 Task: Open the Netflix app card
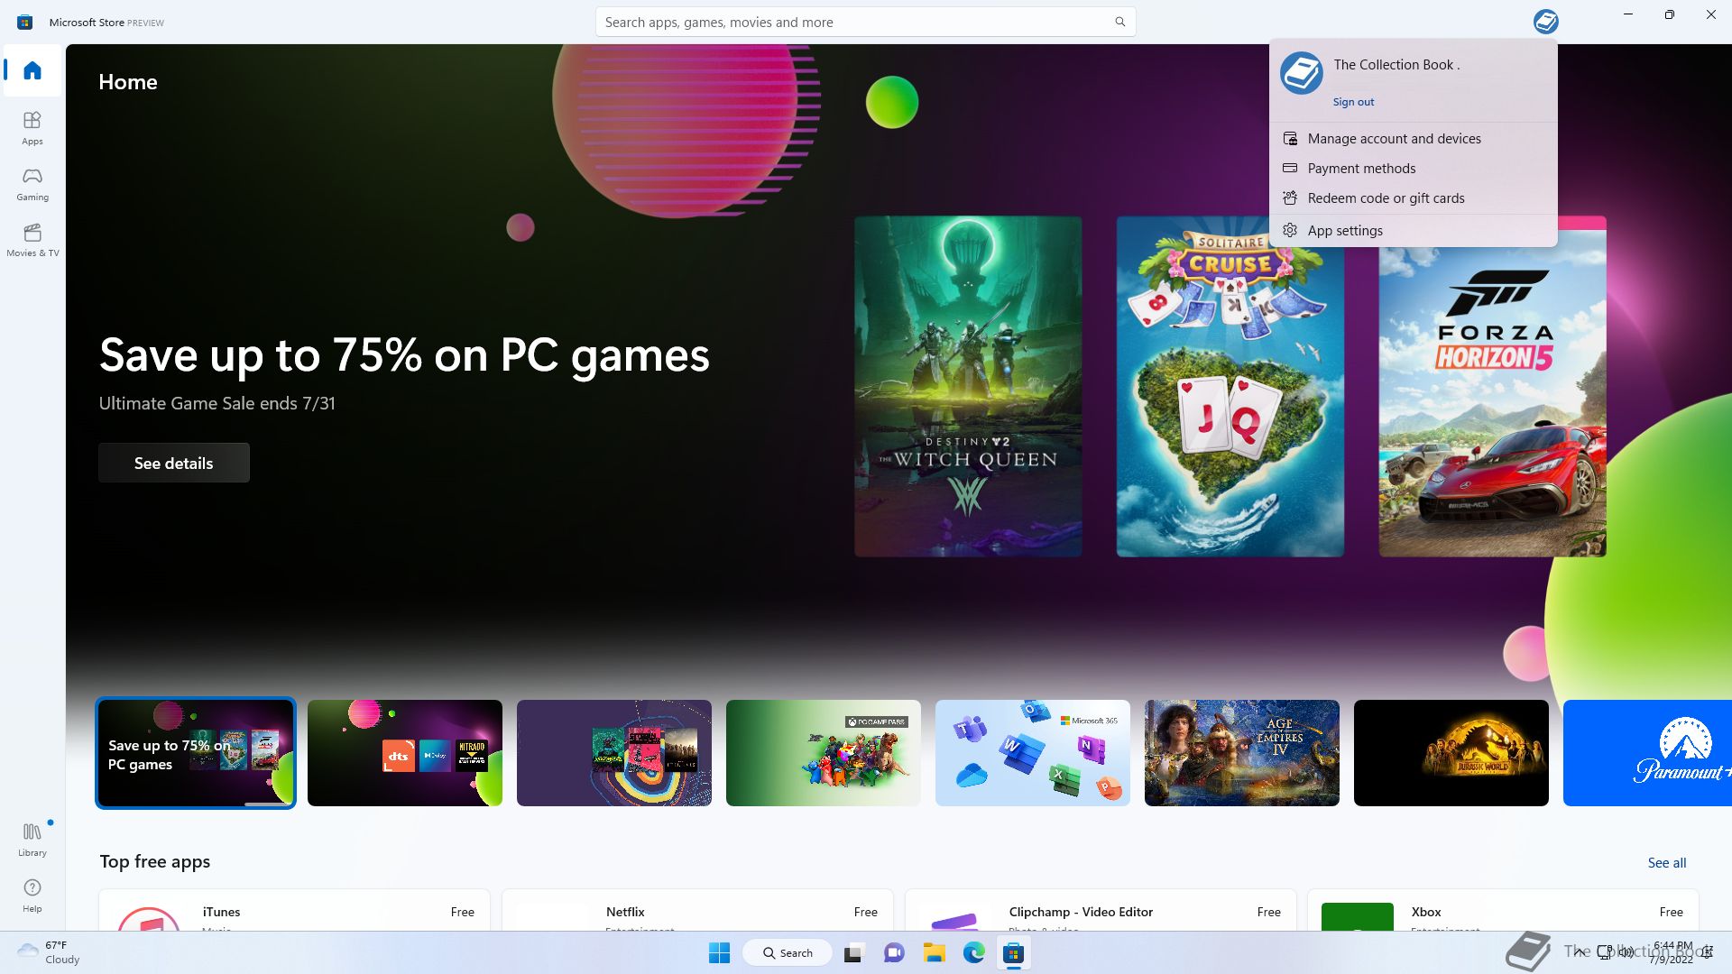point(697,910)
